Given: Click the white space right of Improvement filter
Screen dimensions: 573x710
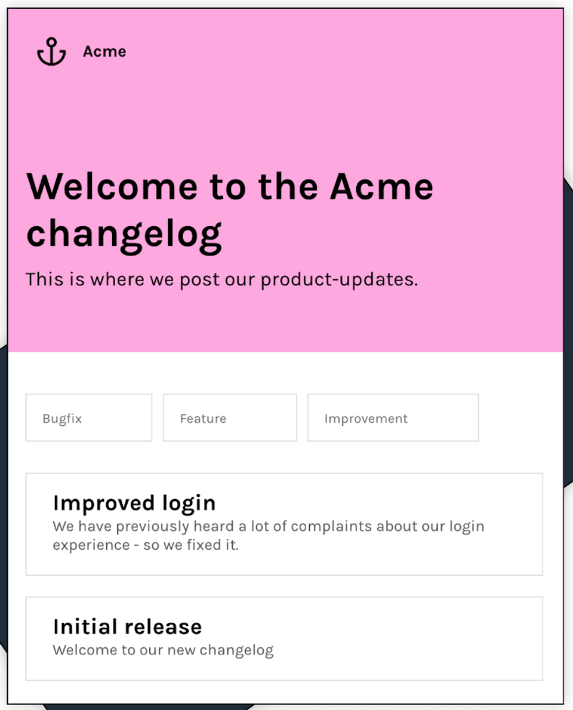Looking at the screenshot, I should pyautogui.click(x=519, y=418).
